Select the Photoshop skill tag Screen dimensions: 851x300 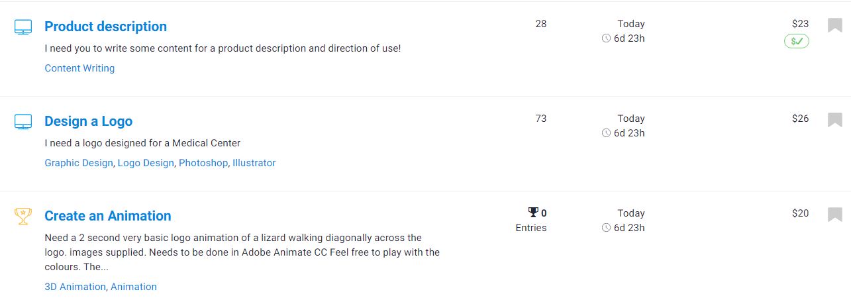point(203,163)
